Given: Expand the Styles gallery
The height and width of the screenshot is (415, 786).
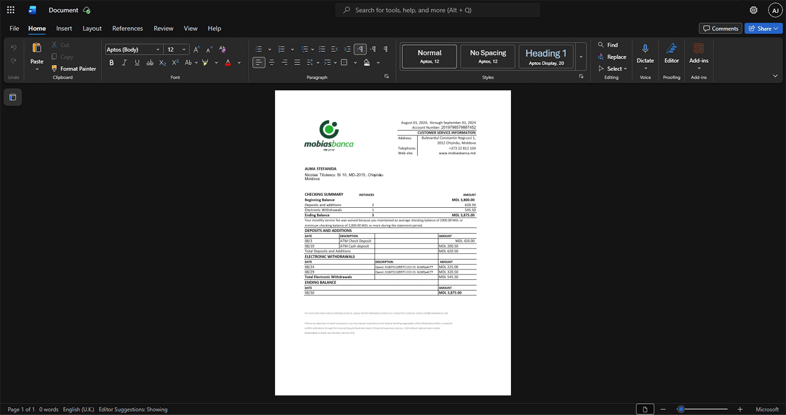Looking at the screenshot, I should tap(581, 56).
